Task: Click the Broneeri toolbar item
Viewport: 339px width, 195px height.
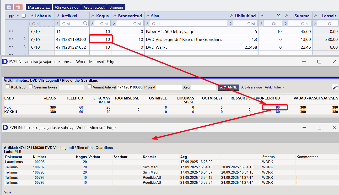Action: 116,7
